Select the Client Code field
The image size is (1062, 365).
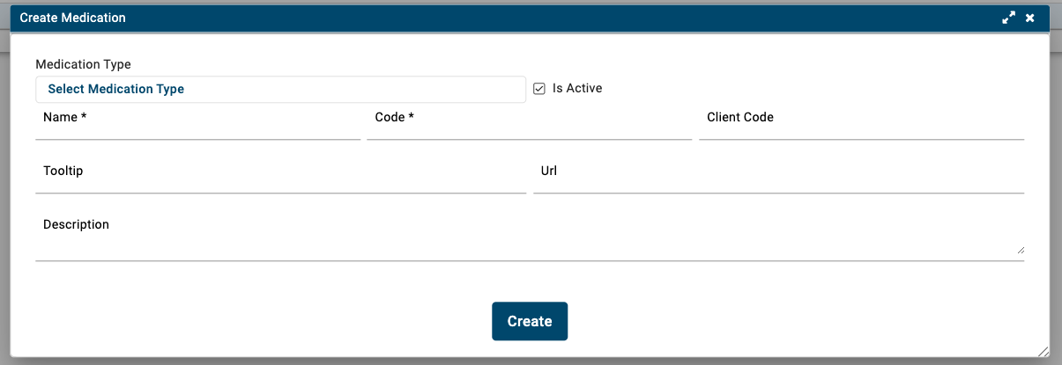861,128
